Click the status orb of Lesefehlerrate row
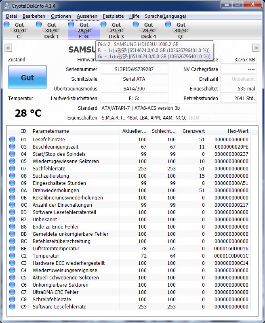Image resolution: width=265 pixels, height=323 pixels. 12,139
